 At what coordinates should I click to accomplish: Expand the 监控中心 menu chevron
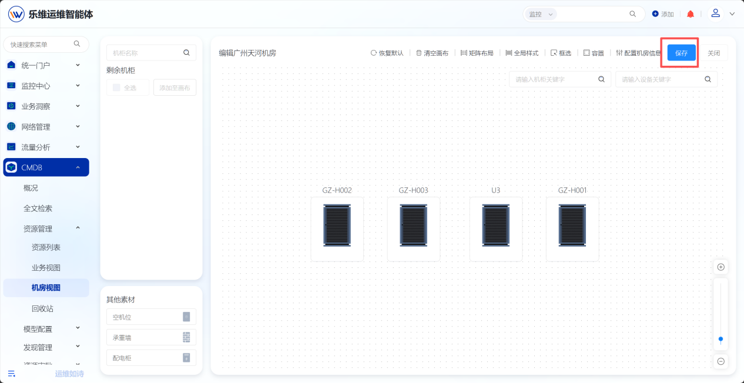(x=78, y=85)
